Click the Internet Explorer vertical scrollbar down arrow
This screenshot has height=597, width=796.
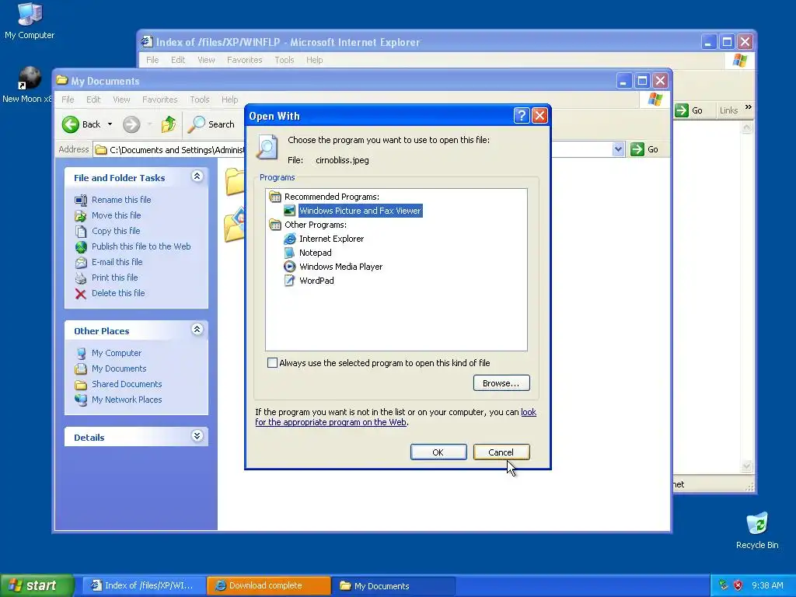tap(746, 466)
